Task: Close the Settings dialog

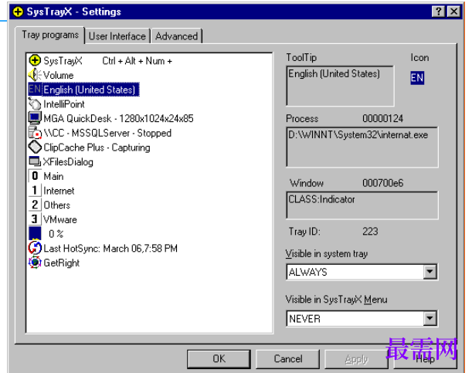Action: [x=453, y=12]
